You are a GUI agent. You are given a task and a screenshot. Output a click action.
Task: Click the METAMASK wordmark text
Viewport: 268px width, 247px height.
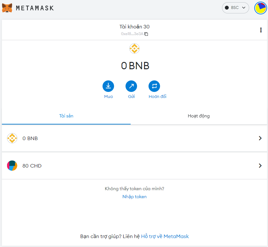[x=35, y=8]
